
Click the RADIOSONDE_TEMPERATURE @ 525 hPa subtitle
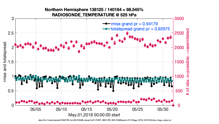(x=94, y=15)
